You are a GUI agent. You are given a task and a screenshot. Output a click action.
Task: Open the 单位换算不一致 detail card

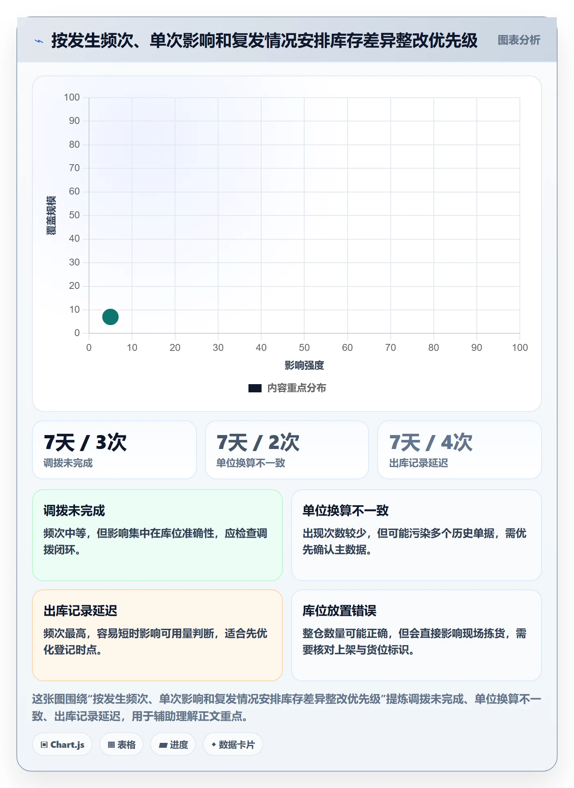417,535
